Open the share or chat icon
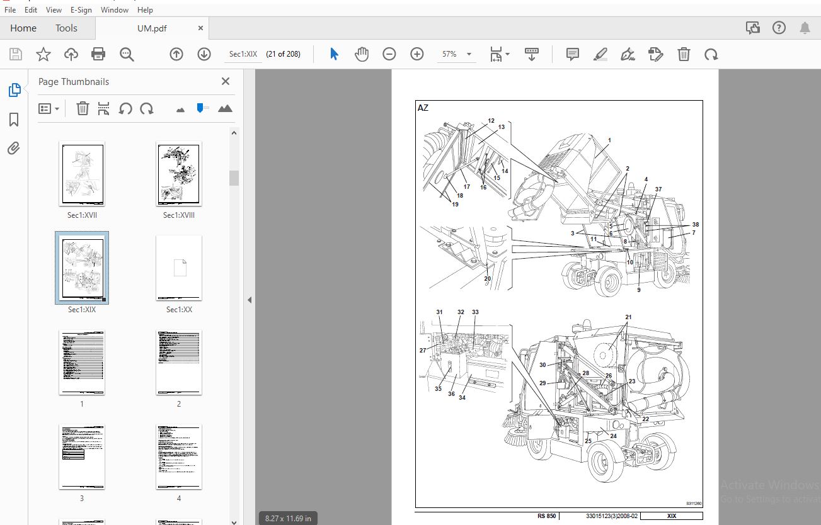 click(x=752, y=28)
